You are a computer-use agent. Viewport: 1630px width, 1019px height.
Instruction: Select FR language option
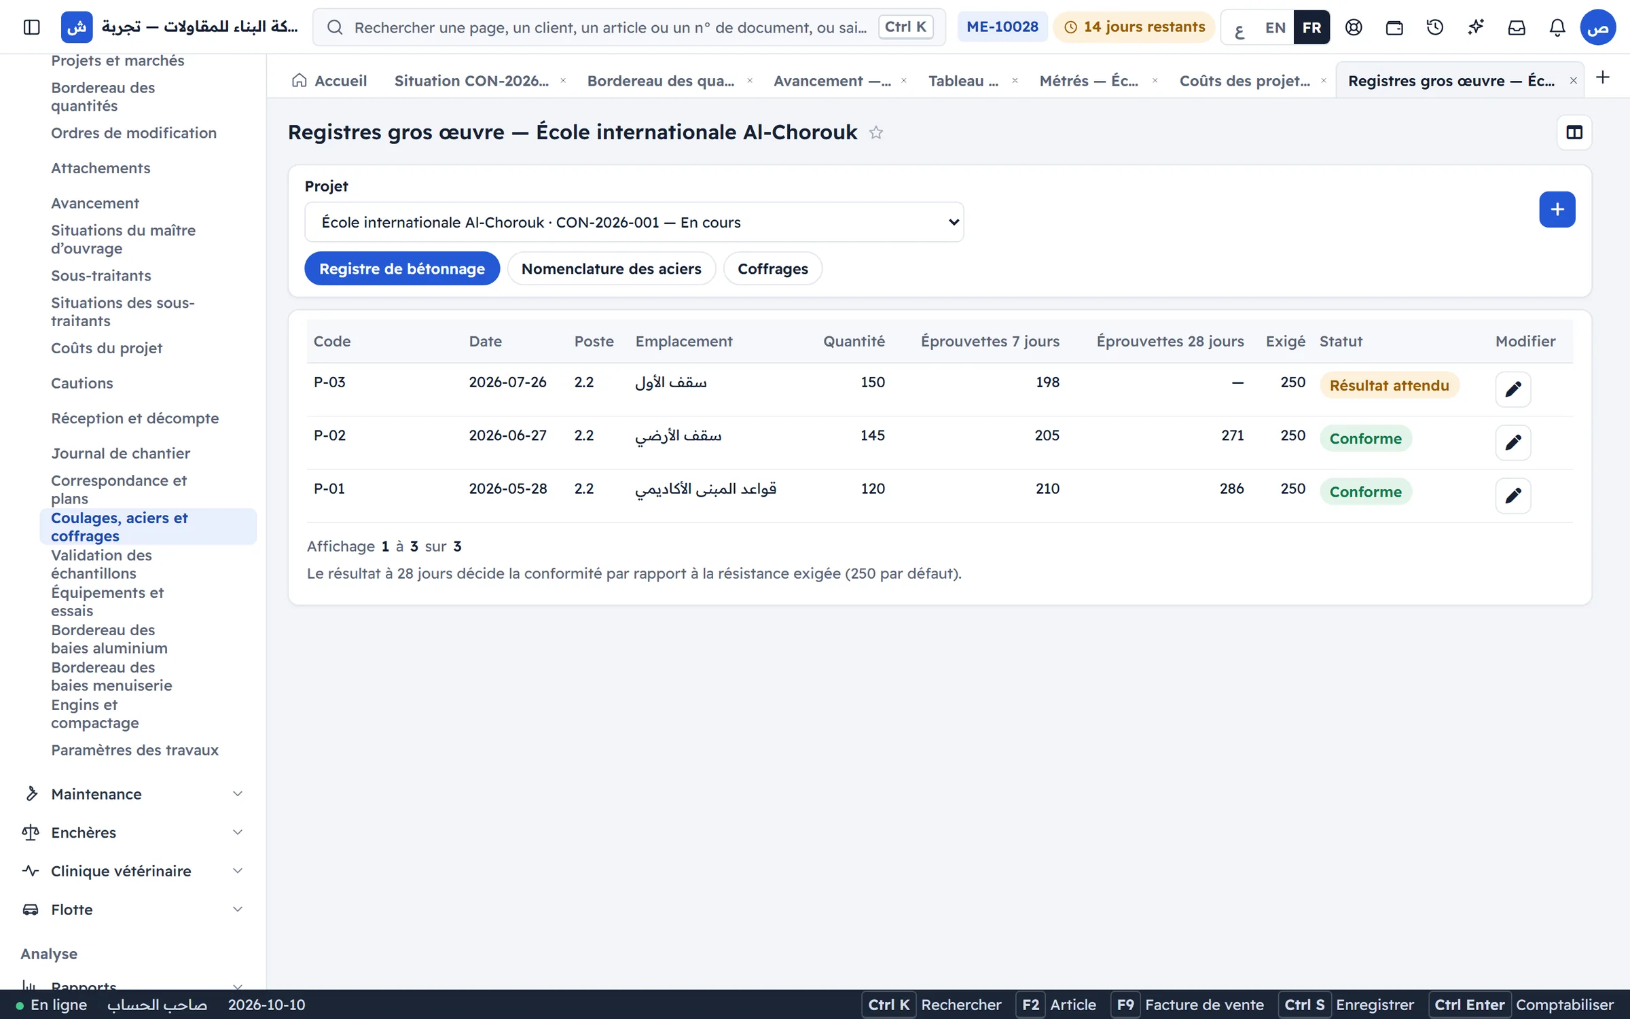pos(1311,28)
